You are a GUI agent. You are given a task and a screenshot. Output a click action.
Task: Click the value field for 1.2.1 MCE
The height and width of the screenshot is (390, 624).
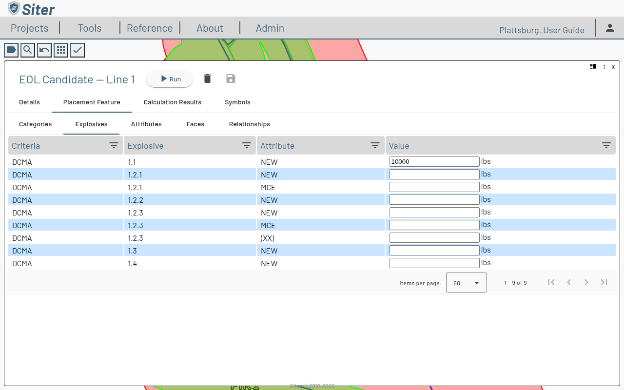(x=434, y=187)
